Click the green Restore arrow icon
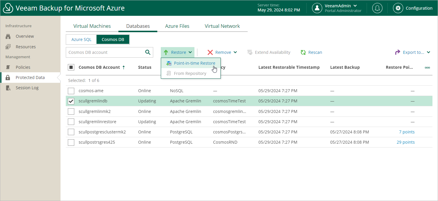Image resolution: width=438 pixels, height=201 pixels. (166, 52)
